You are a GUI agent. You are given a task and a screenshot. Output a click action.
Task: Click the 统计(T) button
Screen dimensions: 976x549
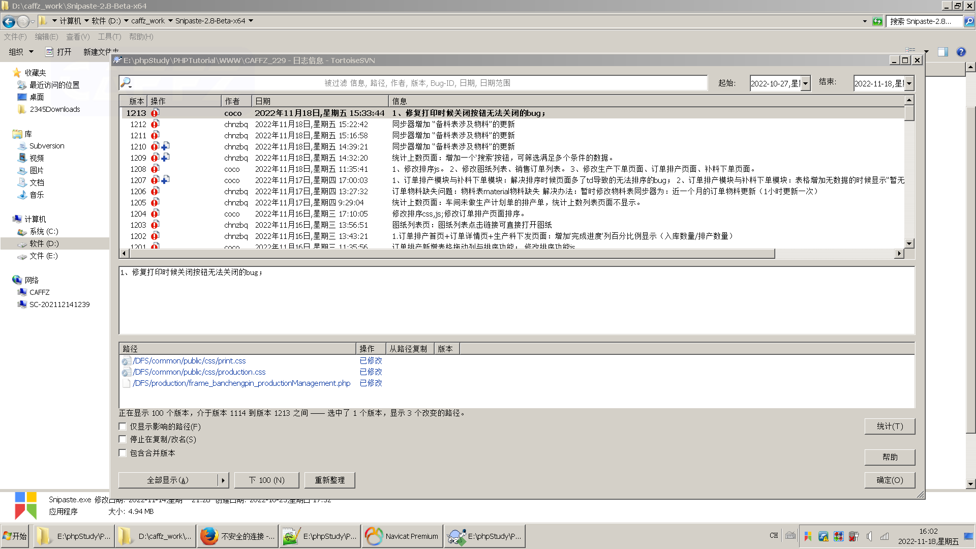[x=890, y=426]
